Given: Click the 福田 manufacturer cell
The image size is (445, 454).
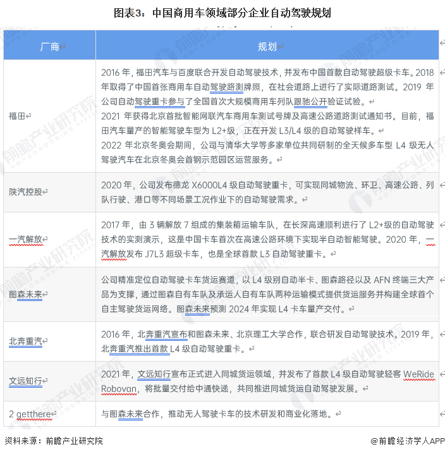Looking at the screenshot, I should [x=49, y=116].
